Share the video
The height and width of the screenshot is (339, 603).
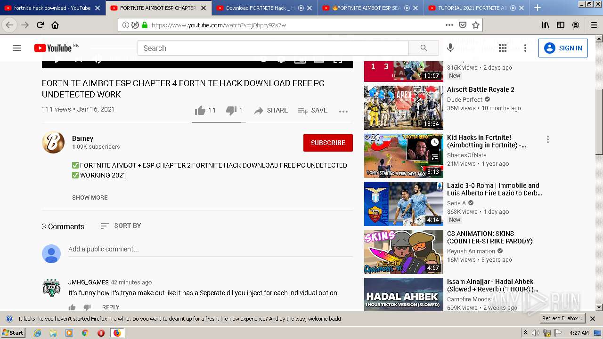(x=271, y=110)
